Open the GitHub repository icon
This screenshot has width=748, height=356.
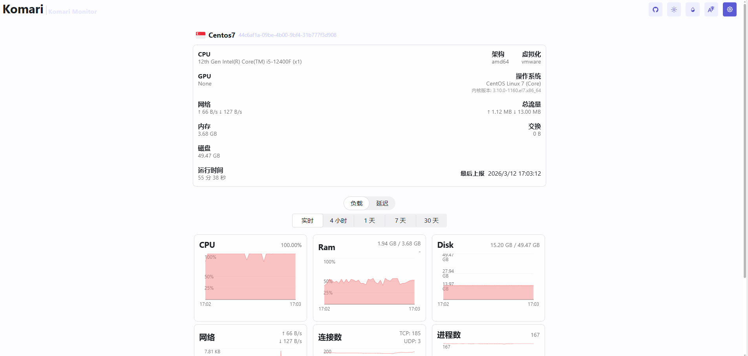tap(655, 9)
